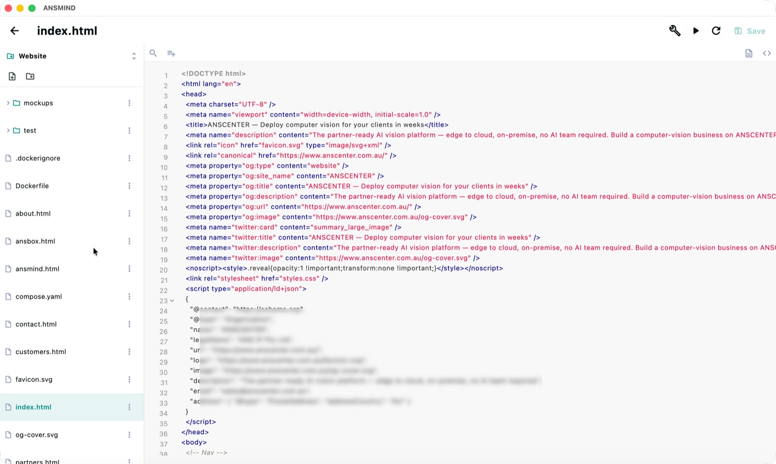
Task: Open more options for compose.yaml
Action: (129, 296)
